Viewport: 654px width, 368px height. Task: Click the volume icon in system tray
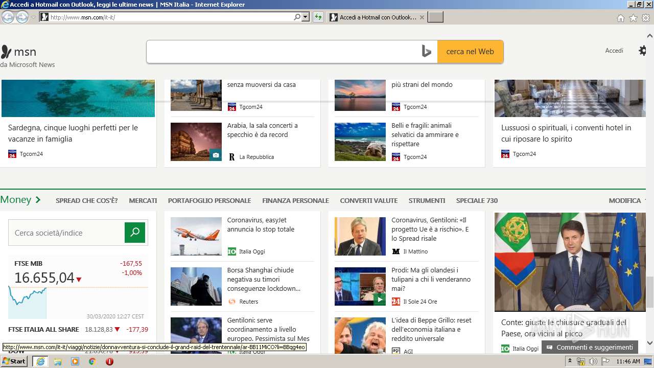click(x=593, y=361)
